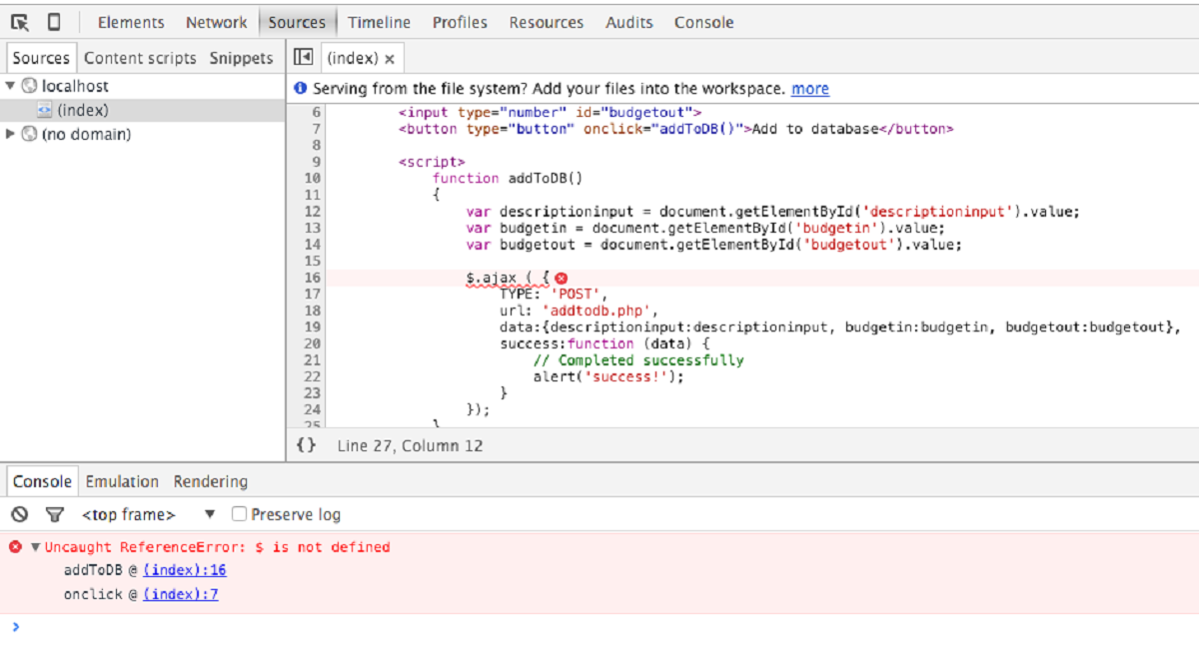Image resolution: width=1199 pixels, height=646 pixels.
Task: Open the Content scripts tab
Action: pos(140,58)
